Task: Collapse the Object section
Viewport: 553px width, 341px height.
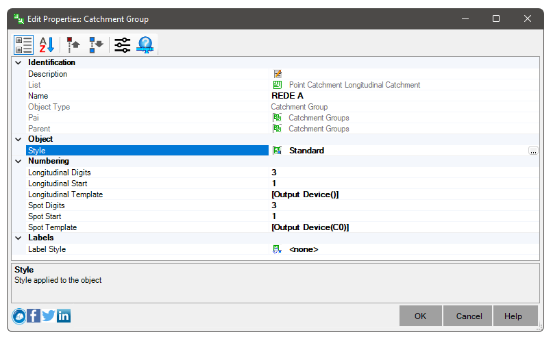Action: coord(19,140)
